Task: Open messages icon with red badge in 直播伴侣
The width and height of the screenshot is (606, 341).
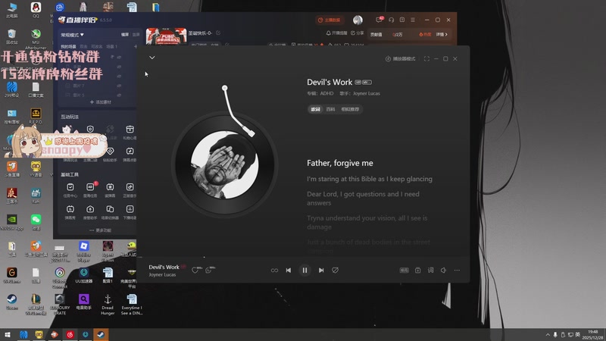Action: pyautogui.click(x=380, y=20)
